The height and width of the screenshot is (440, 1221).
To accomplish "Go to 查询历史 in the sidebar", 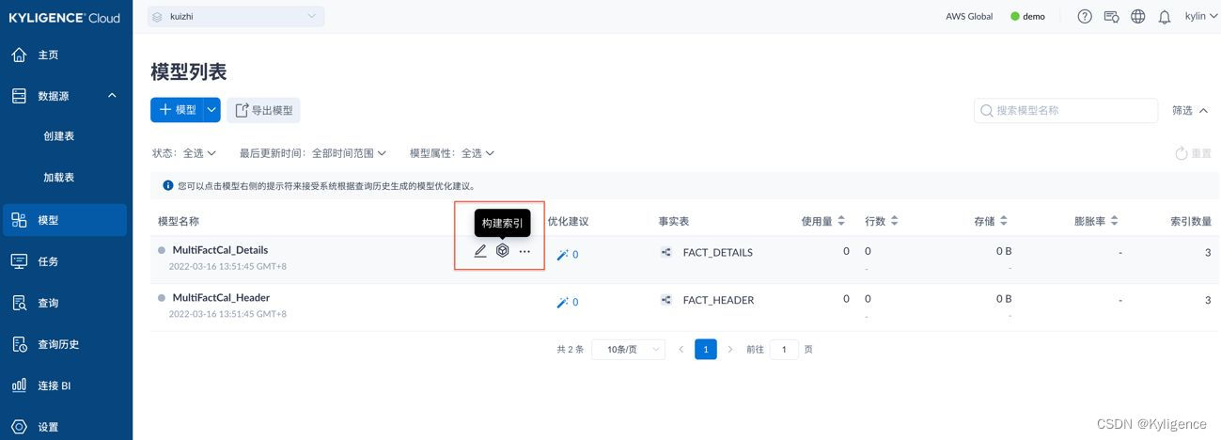I will 58,344.
